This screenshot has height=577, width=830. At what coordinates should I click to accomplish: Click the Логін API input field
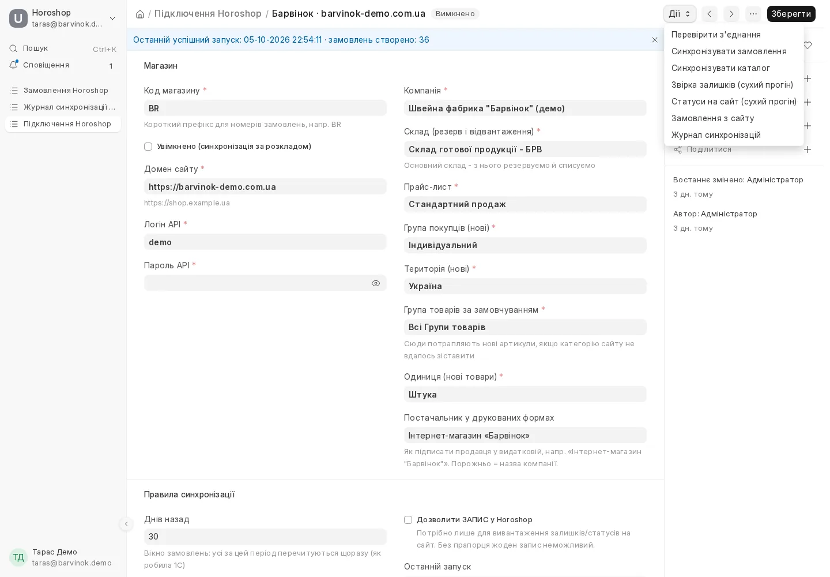click(x=265, y=242)
